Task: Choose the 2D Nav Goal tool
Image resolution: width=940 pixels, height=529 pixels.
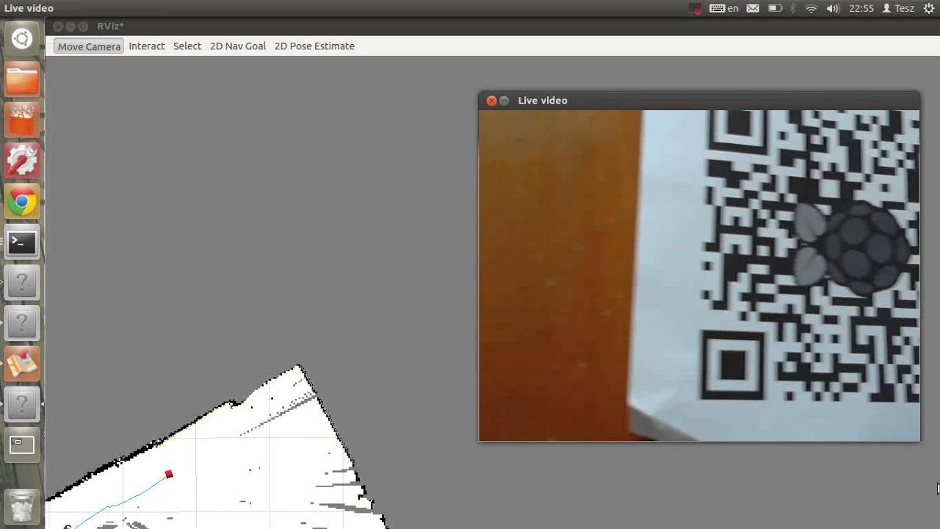Action: (x=238, y=46)
